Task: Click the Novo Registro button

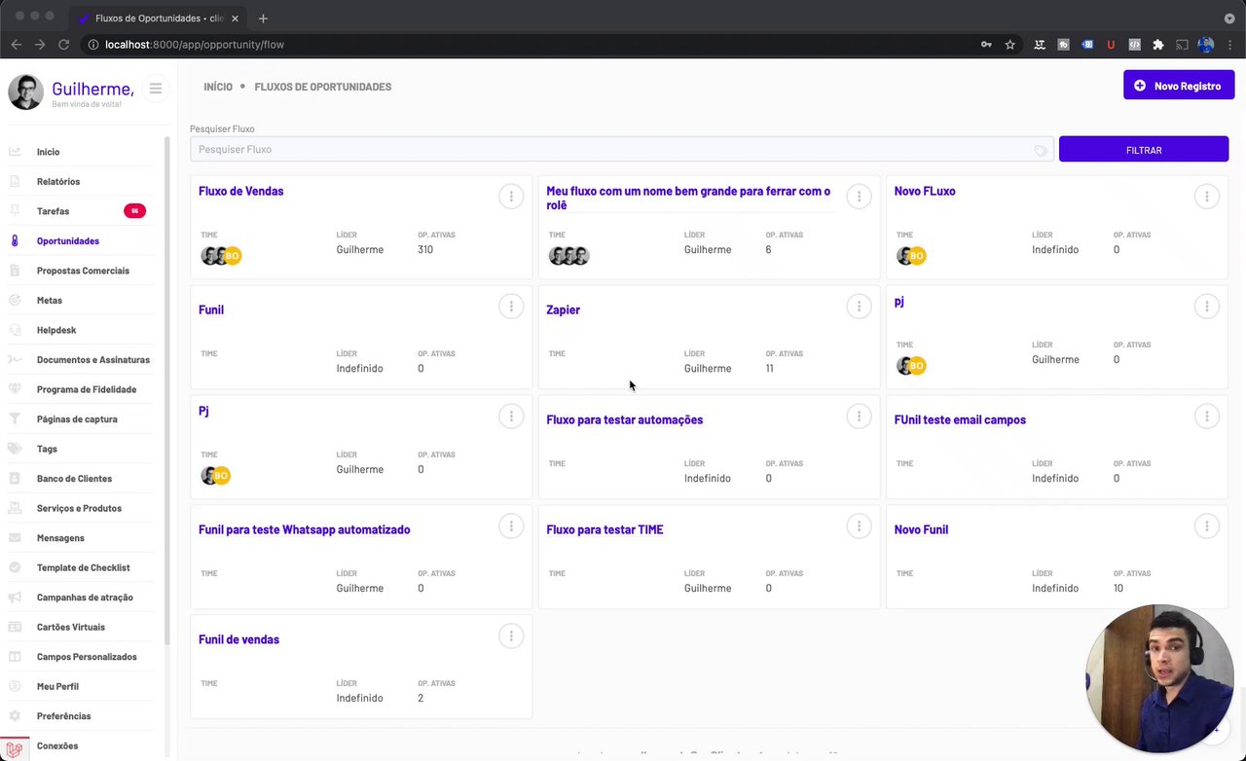Action: coord(1179,86)
